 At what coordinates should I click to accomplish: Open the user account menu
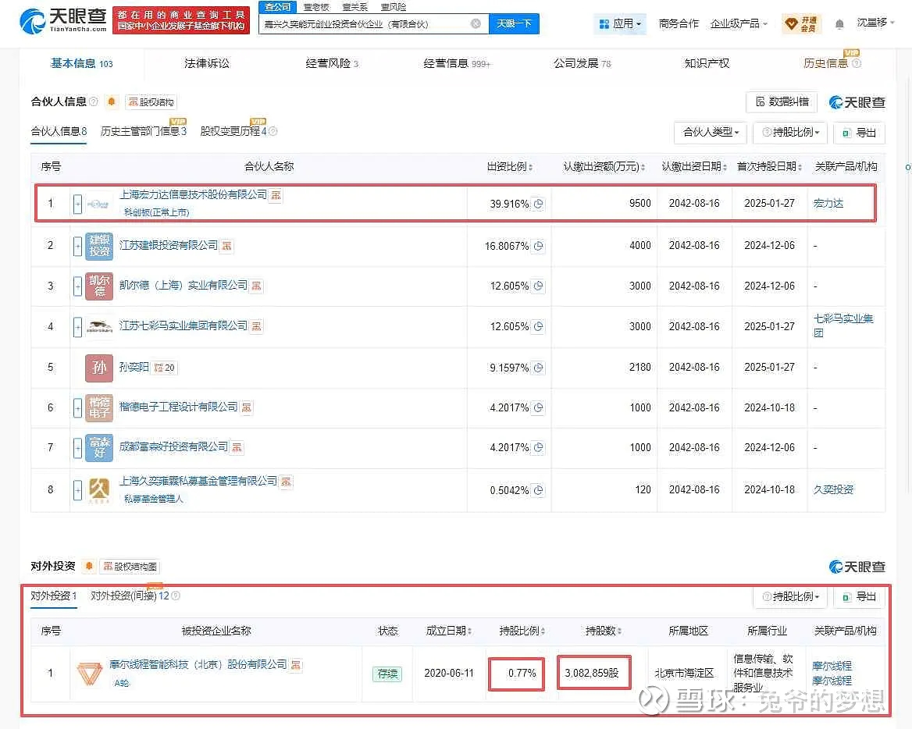pyautogui.click(x=875, y=23)
